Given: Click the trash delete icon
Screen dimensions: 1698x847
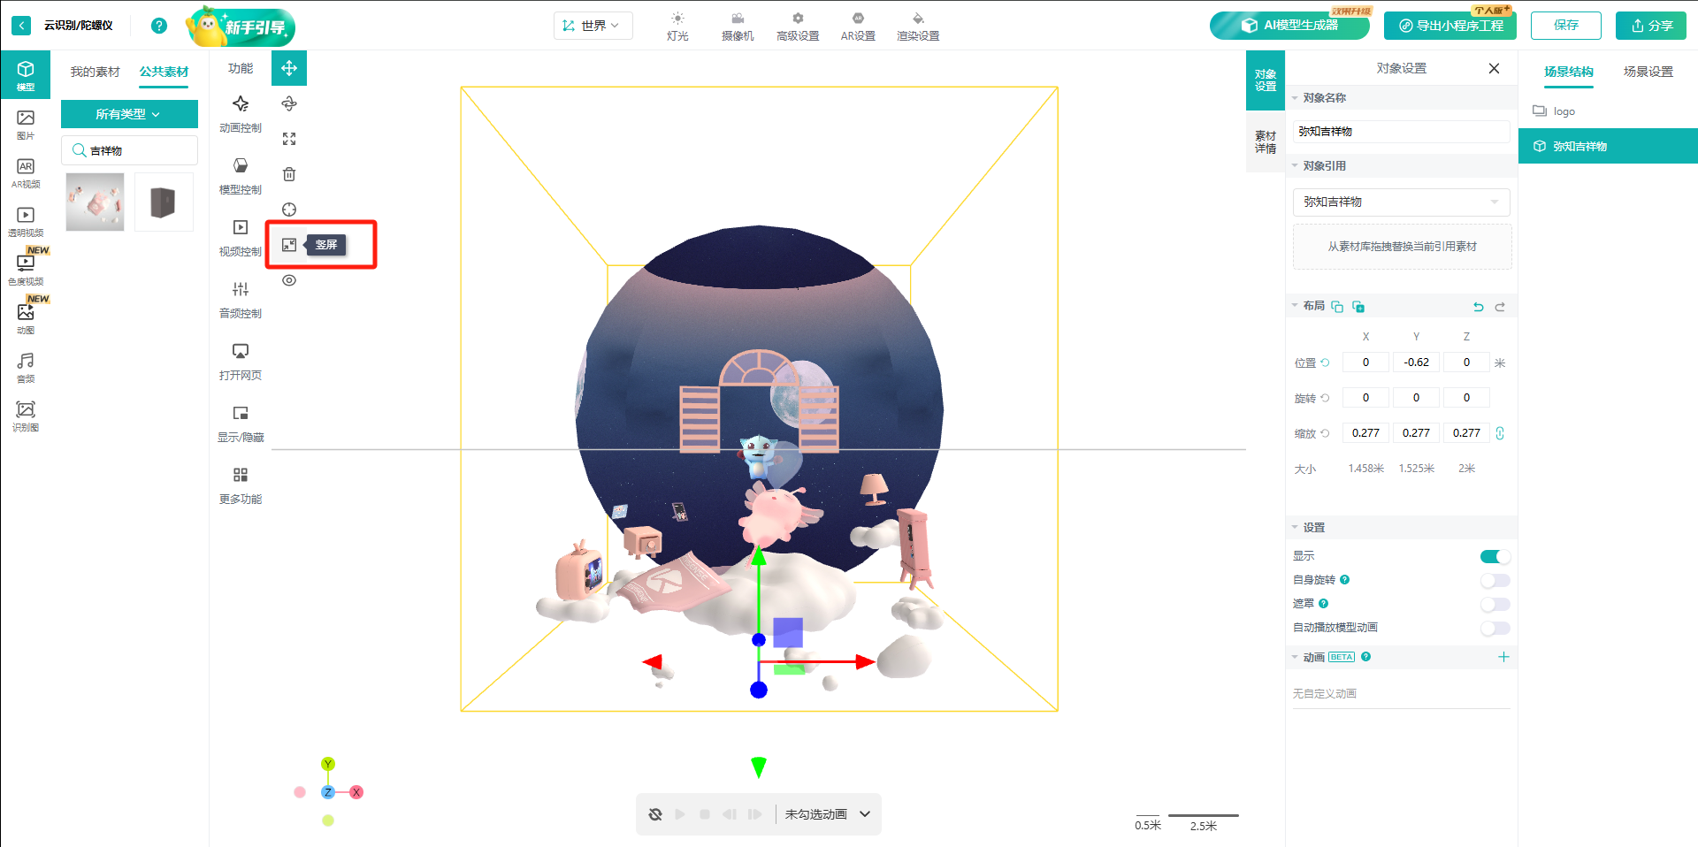Looking at the screenshot, I should tap(289, 174).
